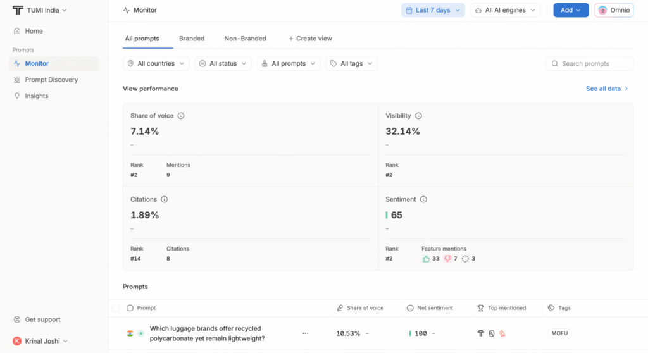Expand the Krinal Joshi account menu
Screen dimensions: 648x353
(x=40, y=341)
